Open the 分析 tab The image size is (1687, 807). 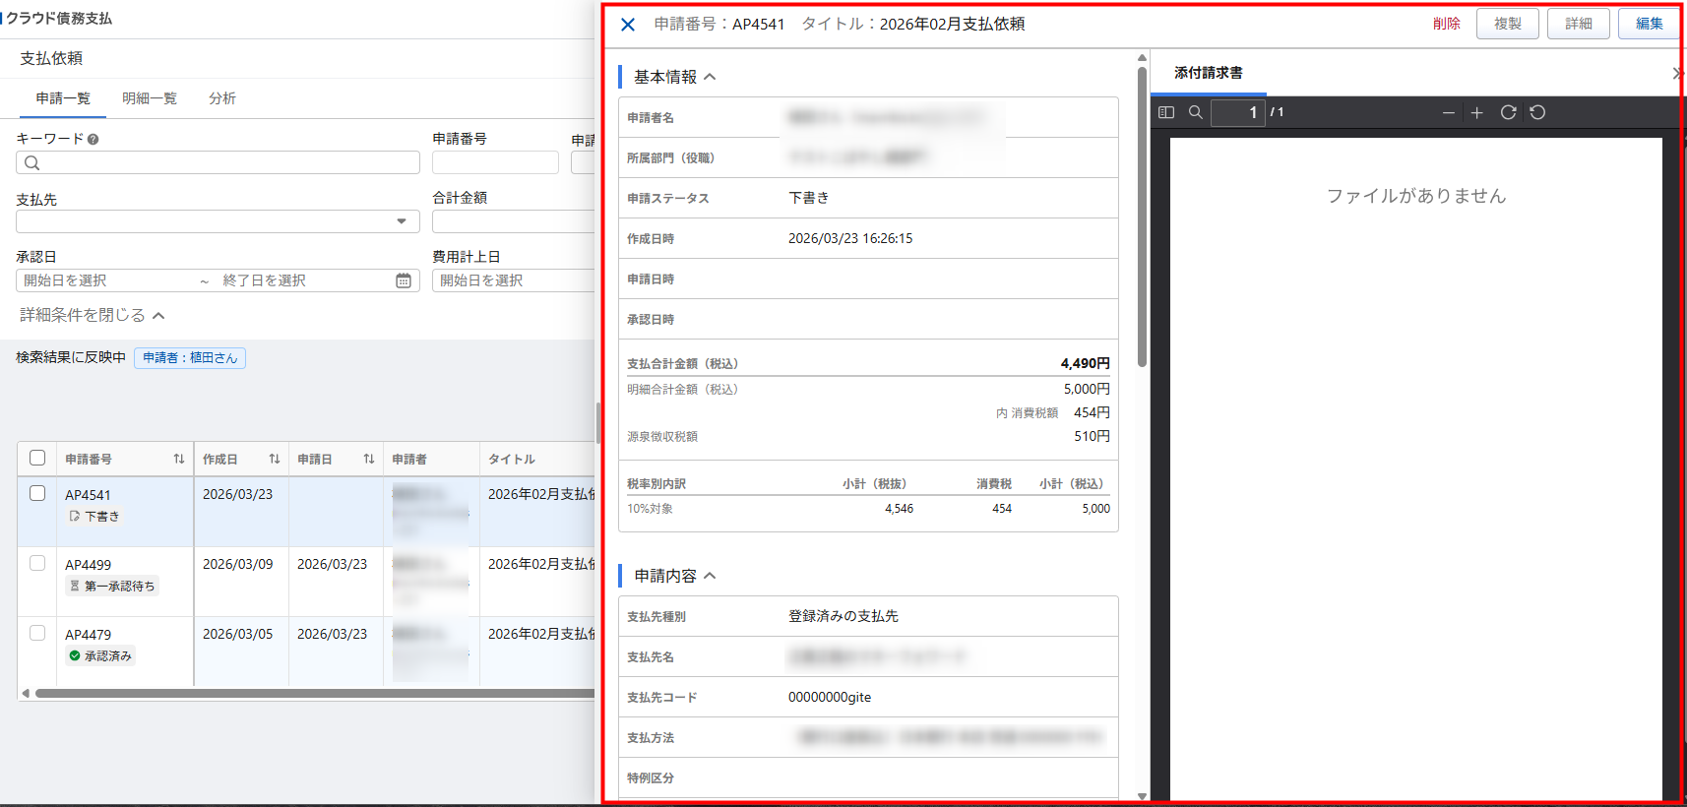point(222,98)
